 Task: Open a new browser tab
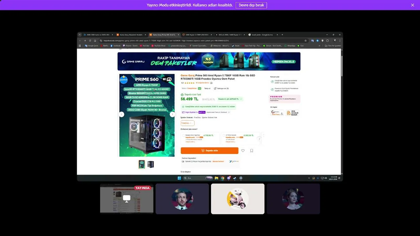pos(282,35)
